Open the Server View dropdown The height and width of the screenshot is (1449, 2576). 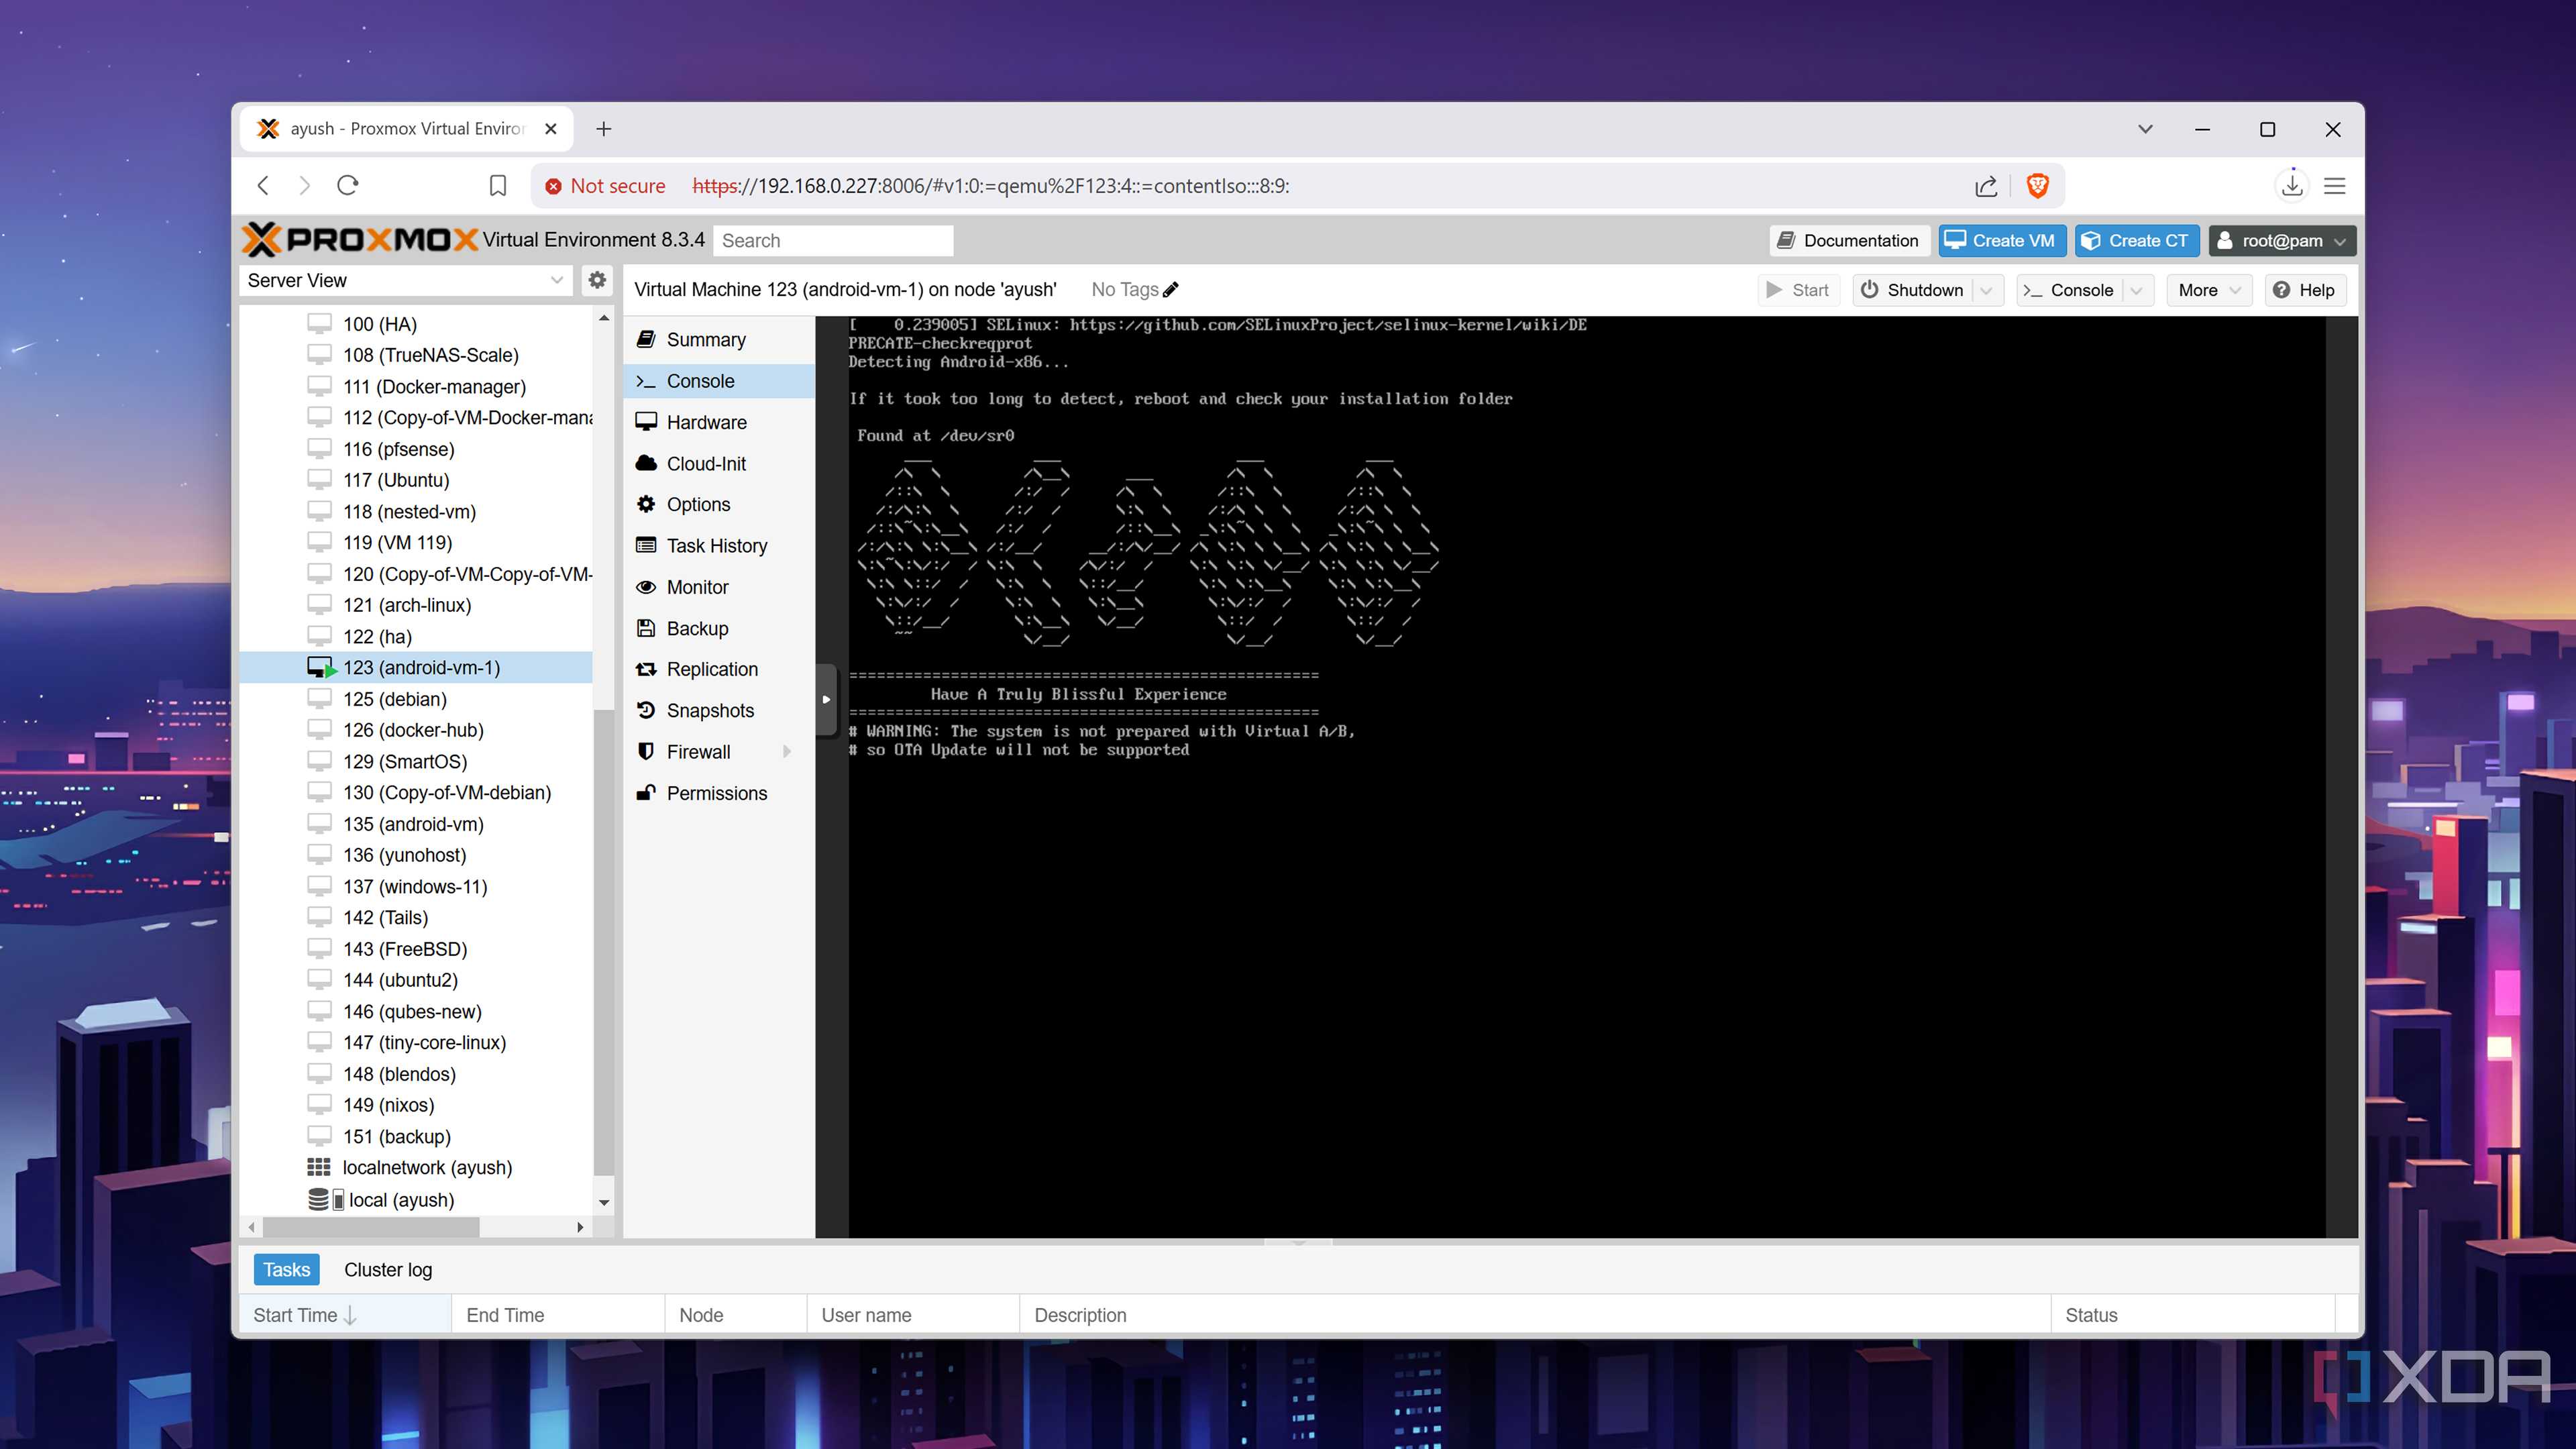407,280
